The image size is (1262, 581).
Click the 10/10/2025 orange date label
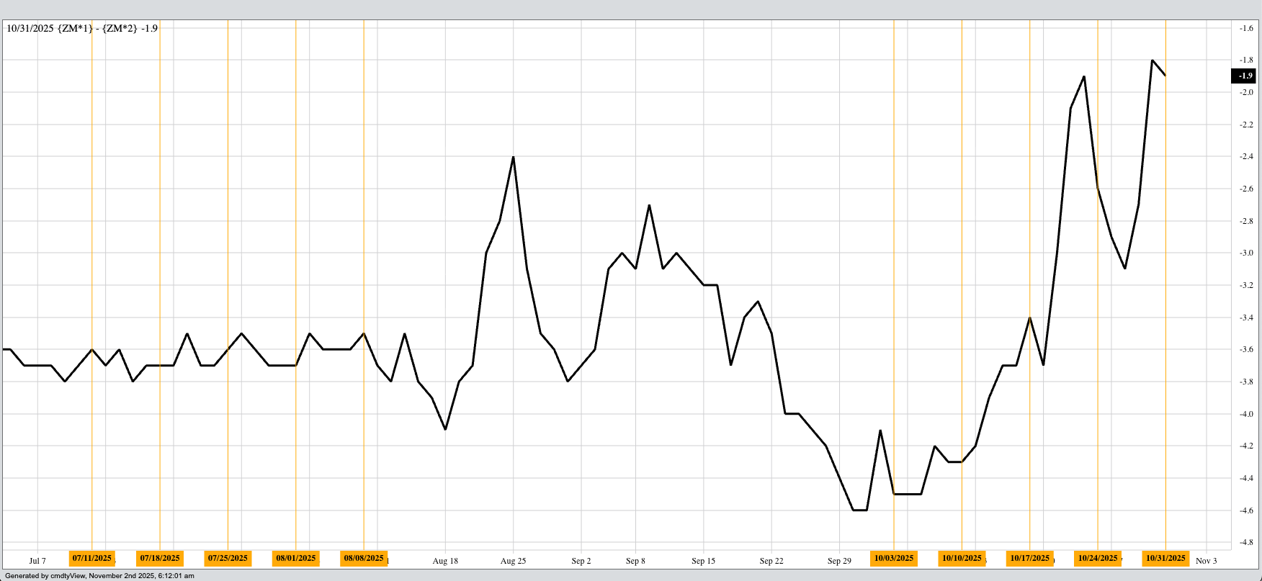(x=962, y=558)
